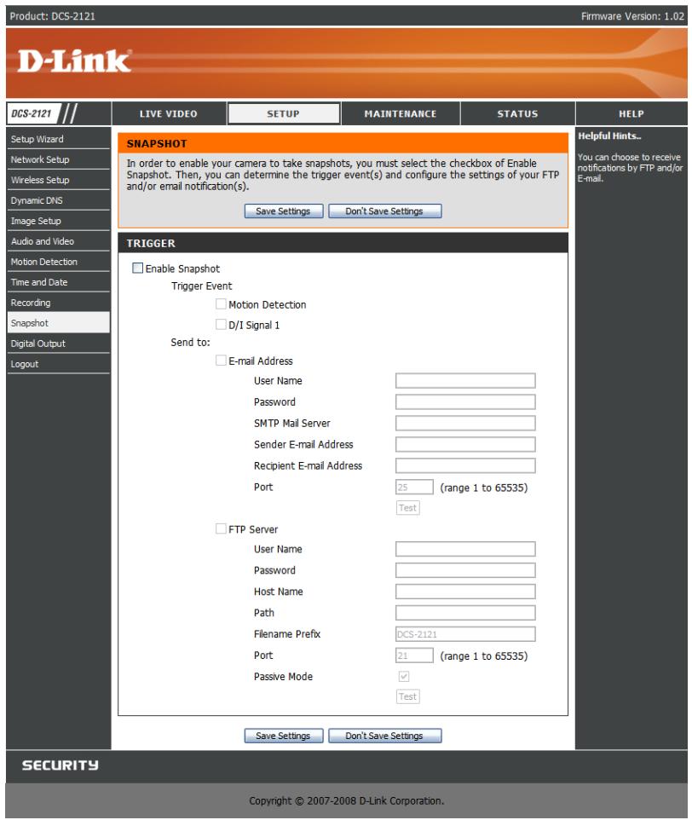The image size is (692, 820).
Task: Go to Audio and Video settings
Action: point(59,241)
